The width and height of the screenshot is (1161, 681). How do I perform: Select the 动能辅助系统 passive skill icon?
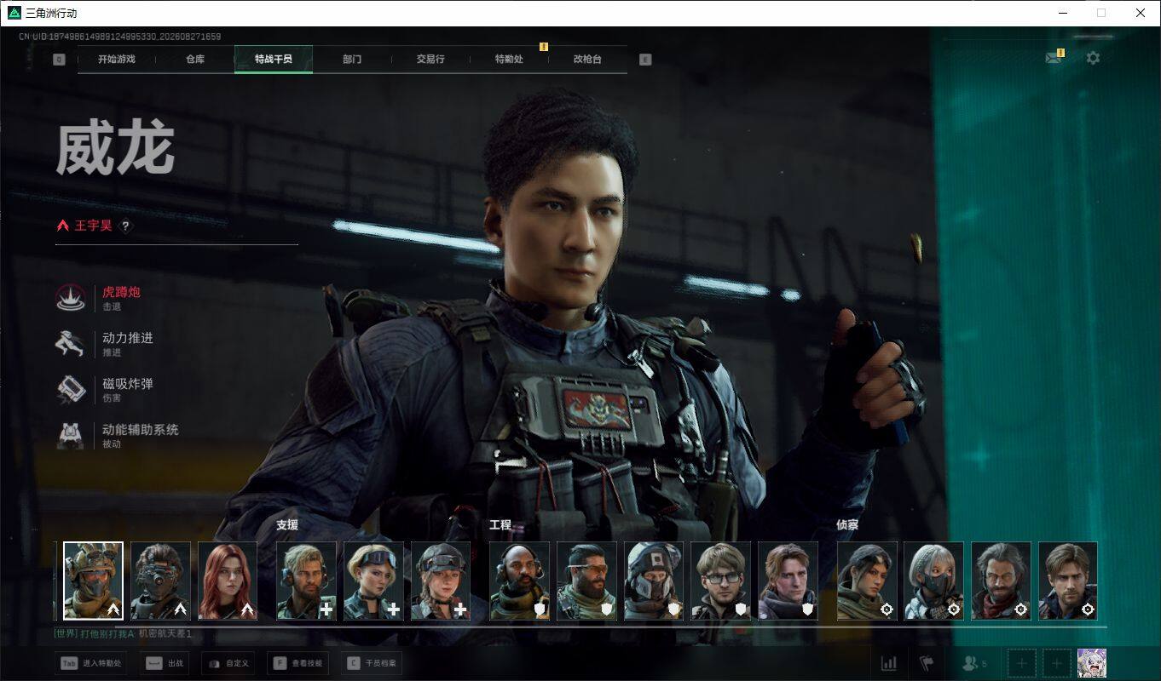tap(70, 436)
